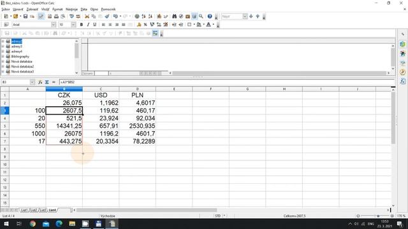Click the Font Color A icon
This screenshot has width=408, height=229.
tap(208, 24)
